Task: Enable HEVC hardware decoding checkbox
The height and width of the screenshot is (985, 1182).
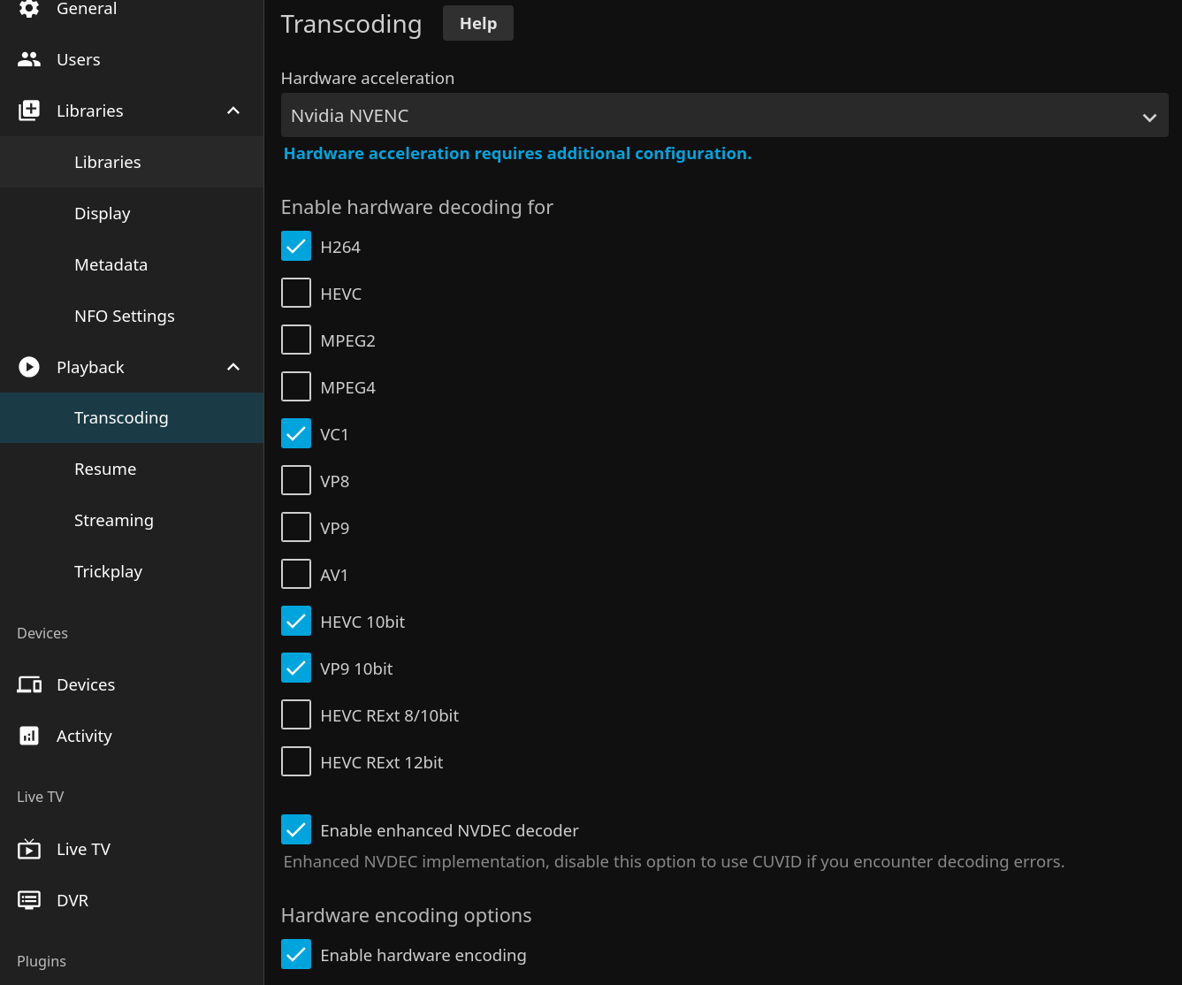Action: click(296, 293)
